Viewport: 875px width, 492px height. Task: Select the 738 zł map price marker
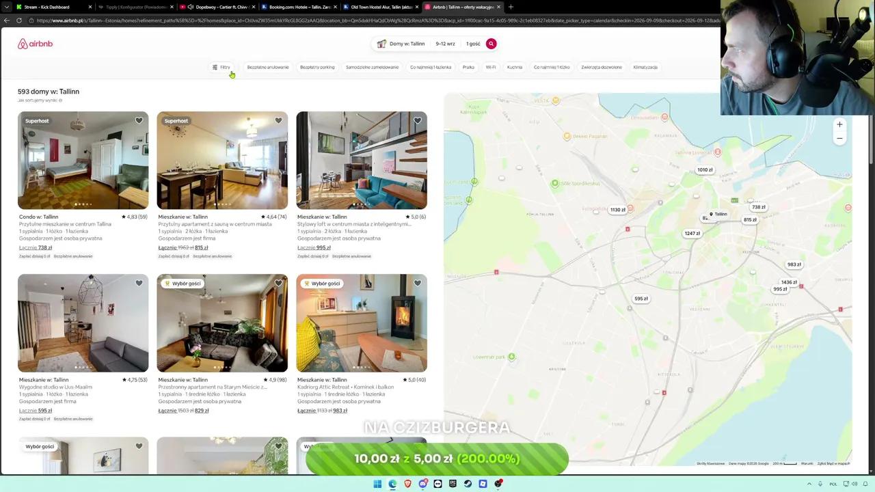[758, 207]
